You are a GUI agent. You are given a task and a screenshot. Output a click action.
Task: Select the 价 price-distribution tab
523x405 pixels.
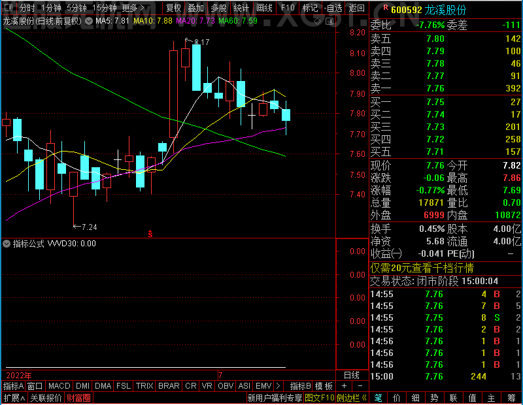click(x=397, y=398)
